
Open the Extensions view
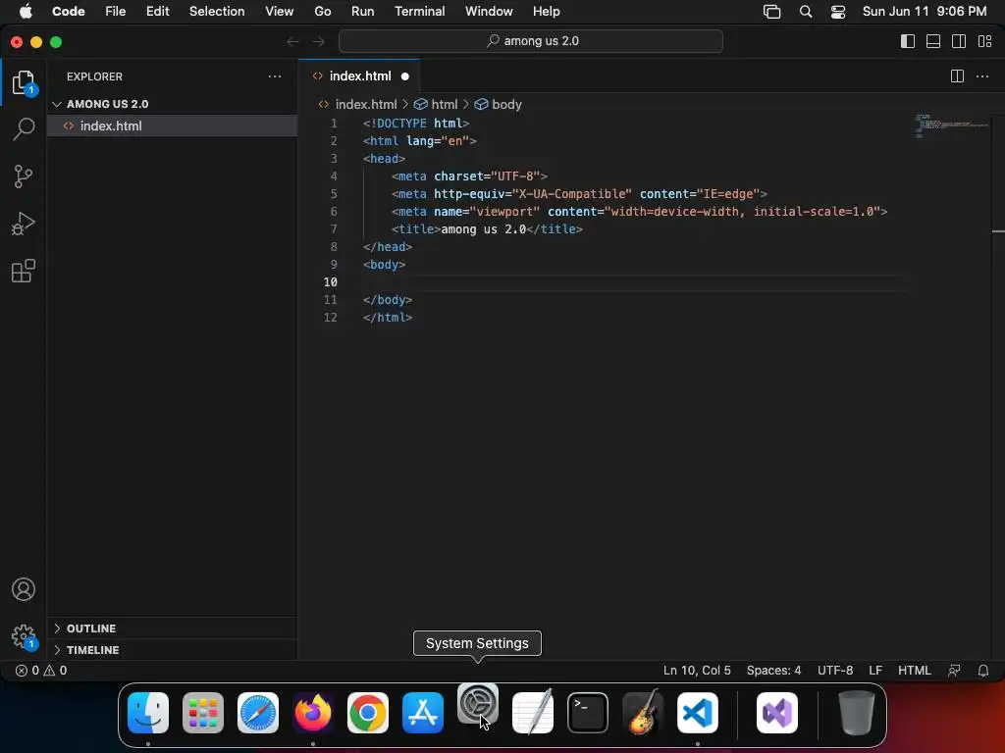[24, 271]
